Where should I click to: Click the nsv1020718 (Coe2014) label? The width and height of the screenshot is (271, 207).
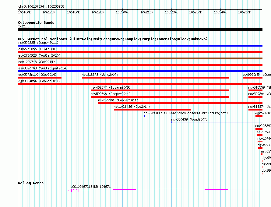37,62
